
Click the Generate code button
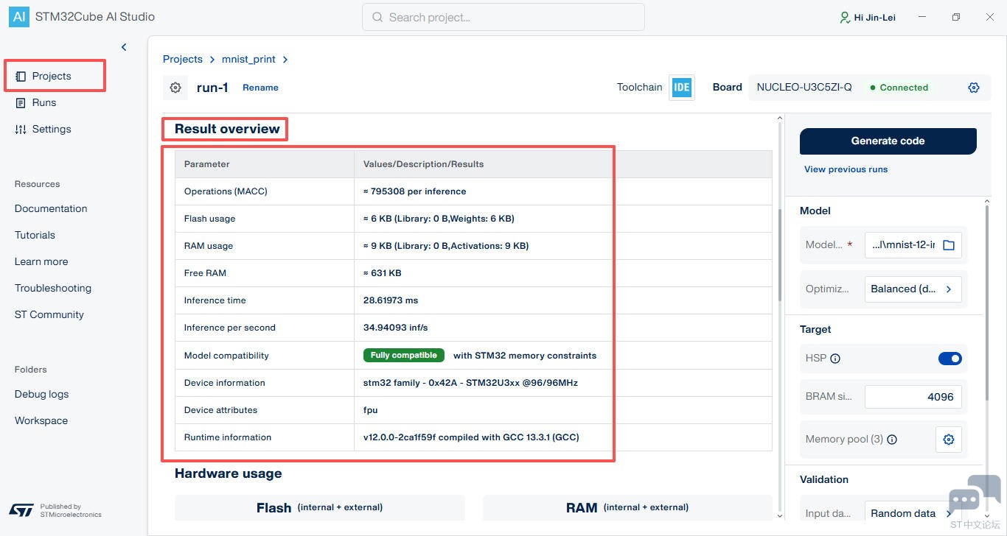point(888,141)
